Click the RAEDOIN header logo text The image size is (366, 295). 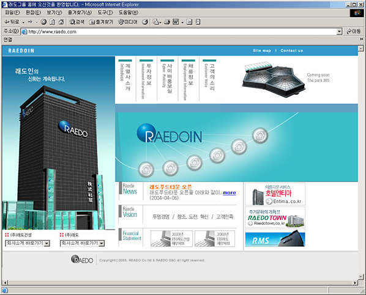(x=21, y=51)
